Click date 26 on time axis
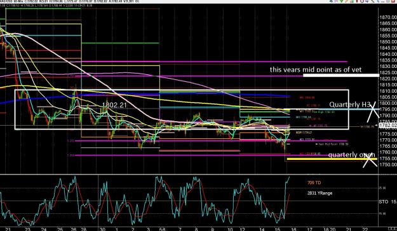This screenshot has width=397, height=231. pyautogui.click(x=74, y=229)
